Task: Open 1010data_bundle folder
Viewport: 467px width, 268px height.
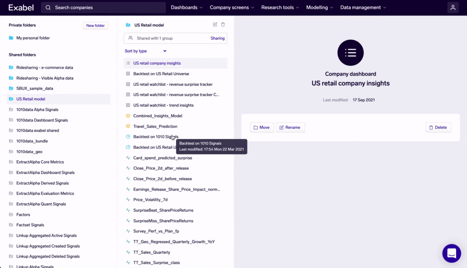Action: coord(32,141)
